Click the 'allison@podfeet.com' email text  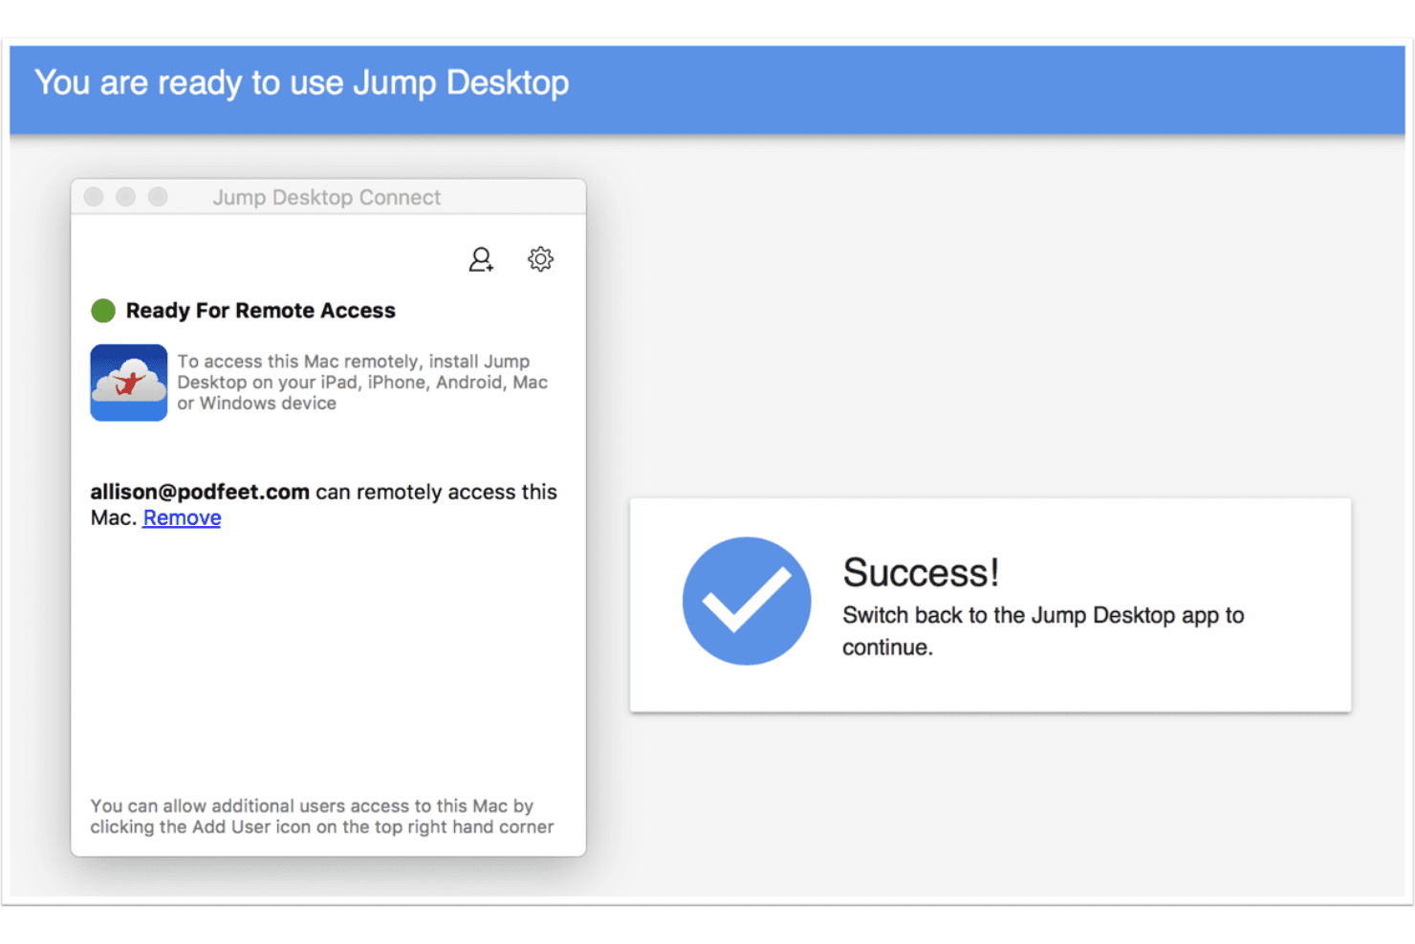pyautogui.click(x=200, y=492)
